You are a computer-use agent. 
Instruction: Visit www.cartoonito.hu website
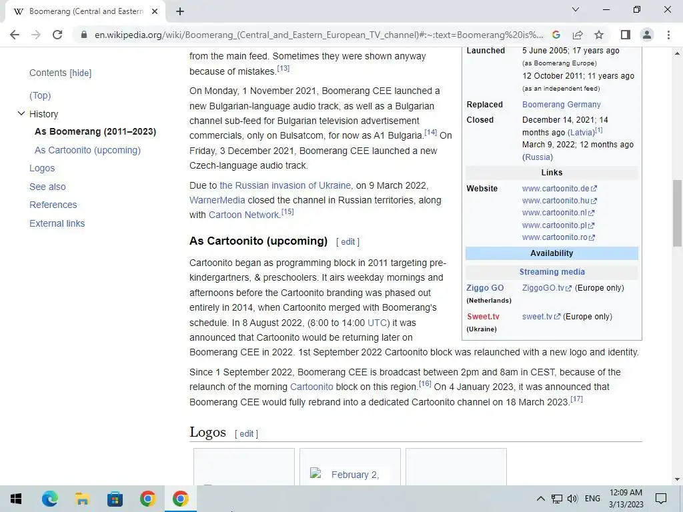[x=560, y=201]
